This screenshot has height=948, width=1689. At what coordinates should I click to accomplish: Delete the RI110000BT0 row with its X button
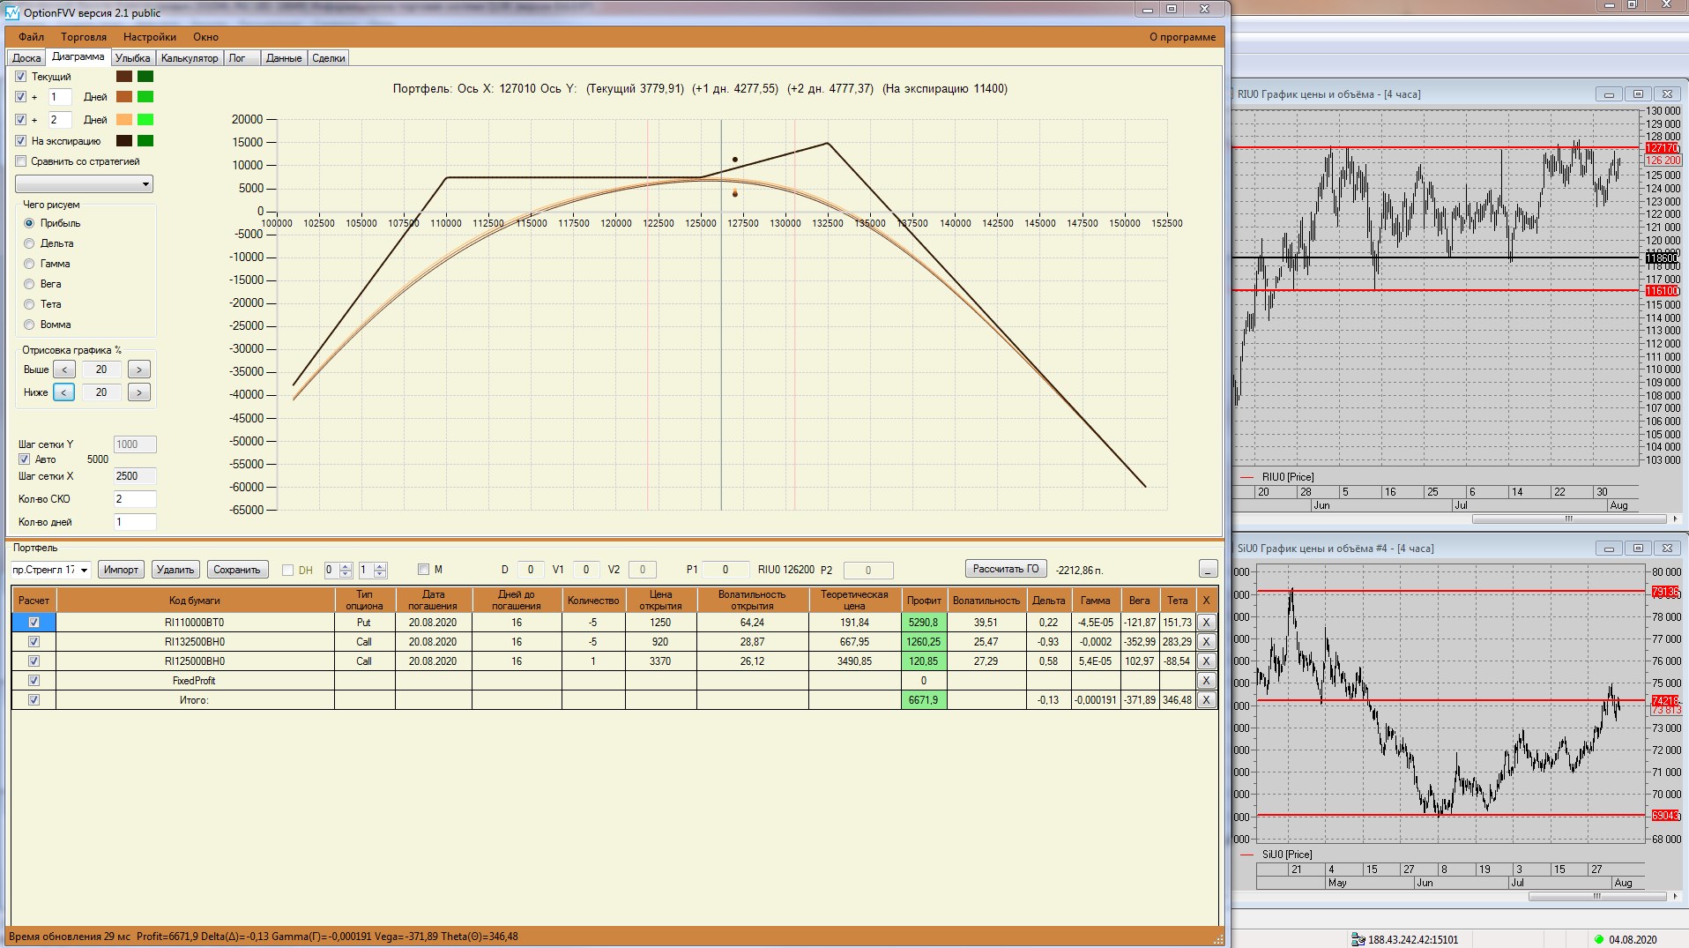pyautogui.click(x=1206, y=623)
